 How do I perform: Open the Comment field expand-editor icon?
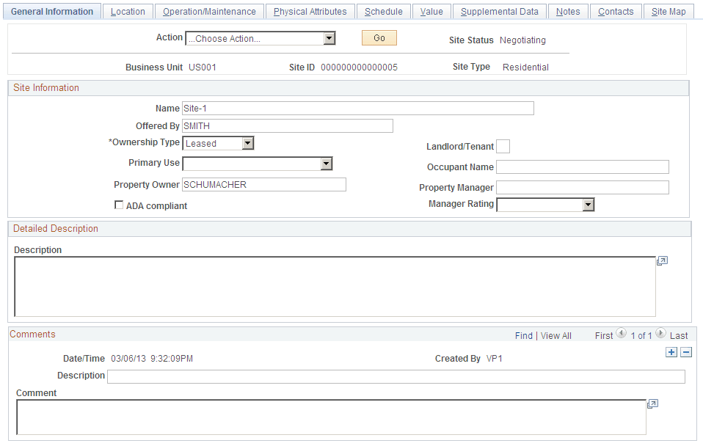pyautogui.click(x=653, y=404)
